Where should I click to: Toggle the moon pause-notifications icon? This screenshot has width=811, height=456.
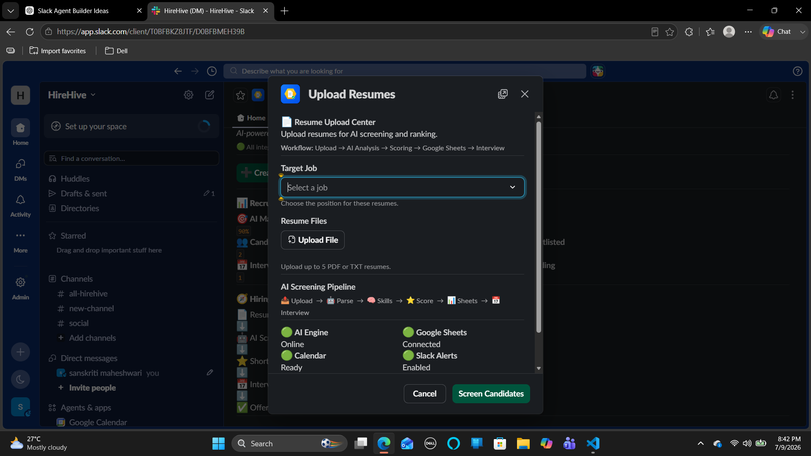(x=20, y=379)
